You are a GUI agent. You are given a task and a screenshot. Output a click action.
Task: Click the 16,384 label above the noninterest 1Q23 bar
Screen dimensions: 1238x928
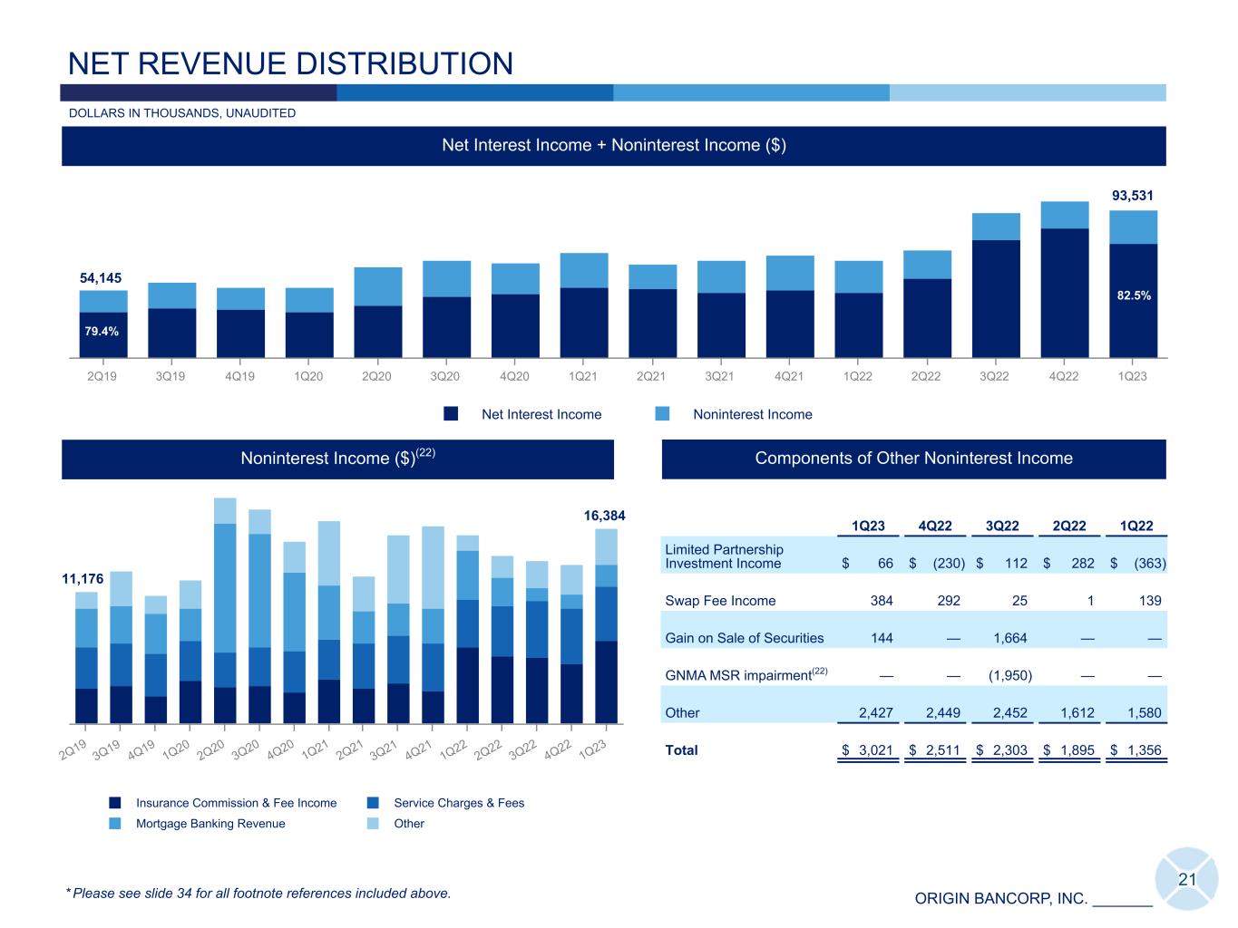coord(603,516)
